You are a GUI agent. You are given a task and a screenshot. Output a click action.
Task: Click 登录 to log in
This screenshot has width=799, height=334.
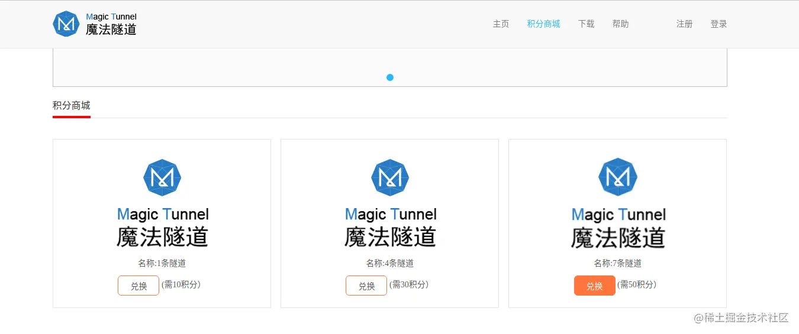pyautogui.click(x=719, y=24)
